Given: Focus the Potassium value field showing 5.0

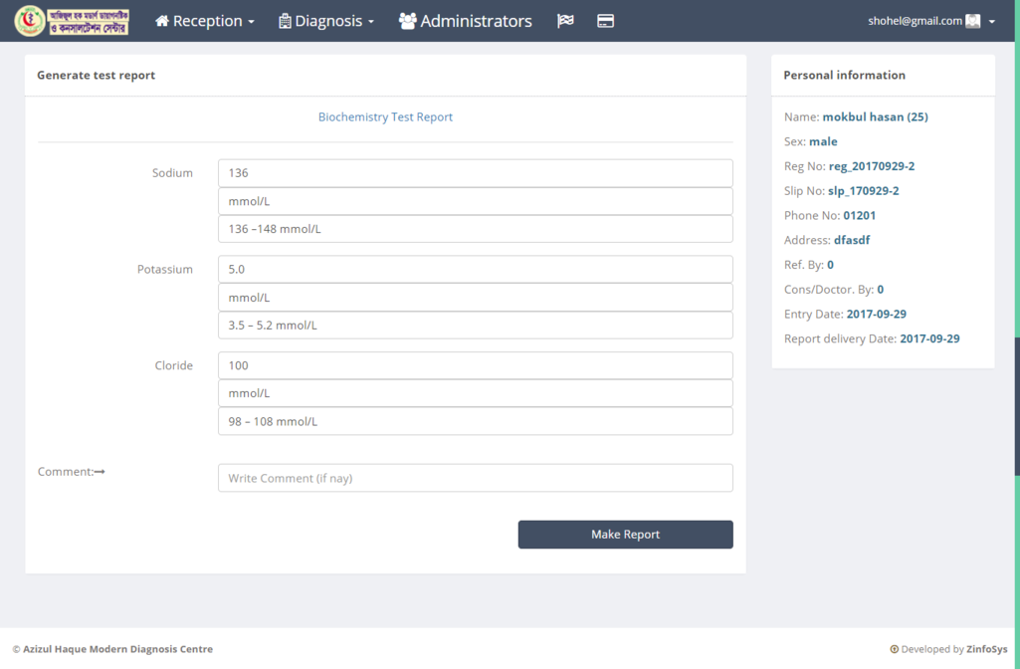Looking at the screenshot, I should (x=475, y=269).
